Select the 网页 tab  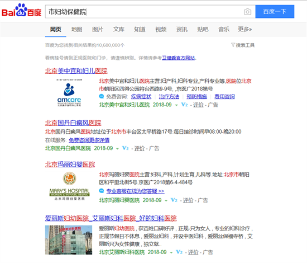(56, 30)
